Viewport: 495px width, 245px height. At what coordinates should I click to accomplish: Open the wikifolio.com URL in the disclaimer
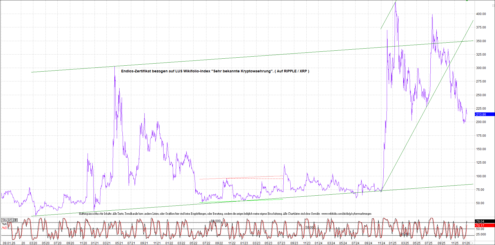pyautogui.click(x=346, y=214)
